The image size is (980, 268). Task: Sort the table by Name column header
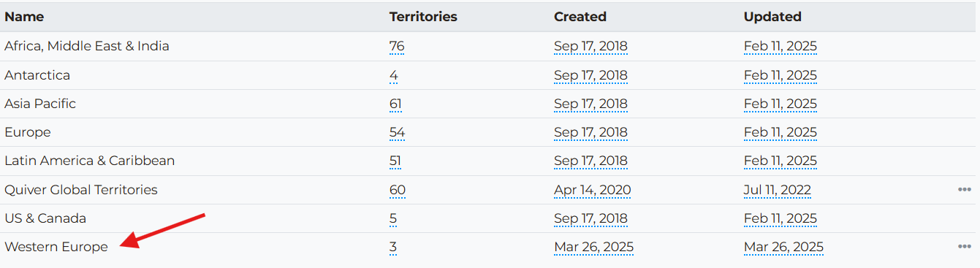[x=24, y=17]
